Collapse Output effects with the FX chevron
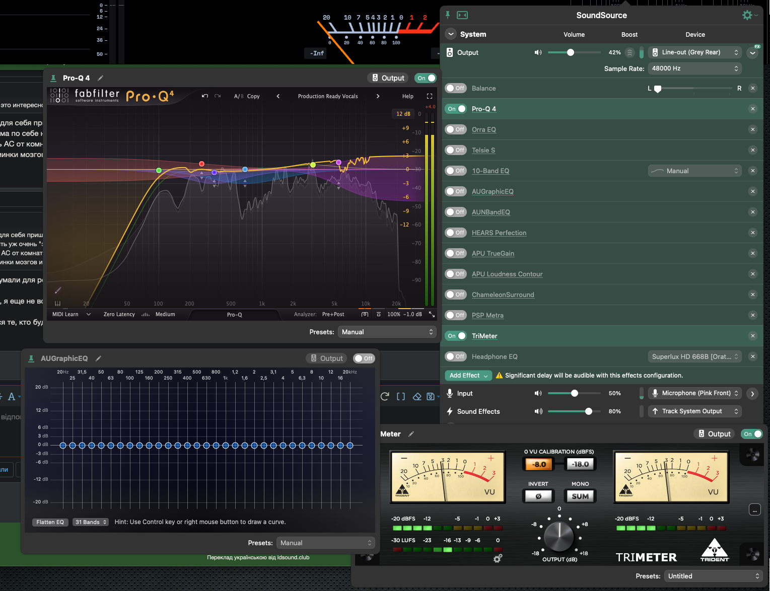The width and height of the screenshot is (770, 591). pyautogui.click(x=752, y=52)
